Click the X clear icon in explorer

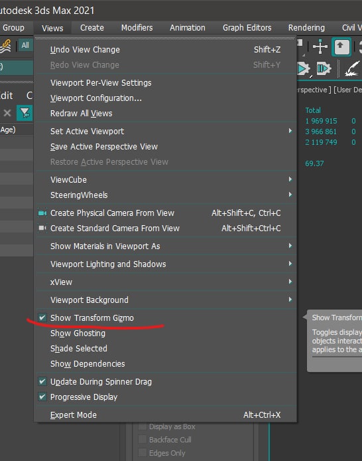pyautogui.click(x=7, y=113)
